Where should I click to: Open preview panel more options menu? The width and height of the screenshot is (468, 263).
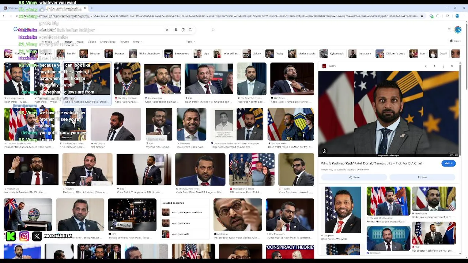tap(443, 66)
